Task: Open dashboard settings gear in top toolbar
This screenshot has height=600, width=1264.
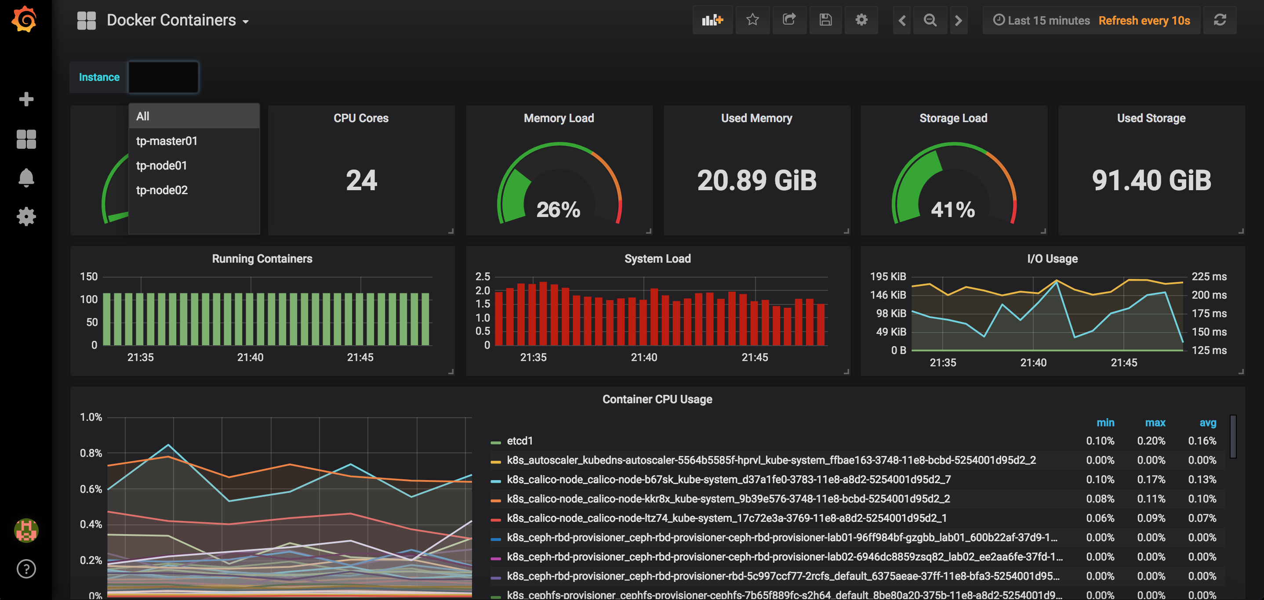Action: click(x=861, y=20)
